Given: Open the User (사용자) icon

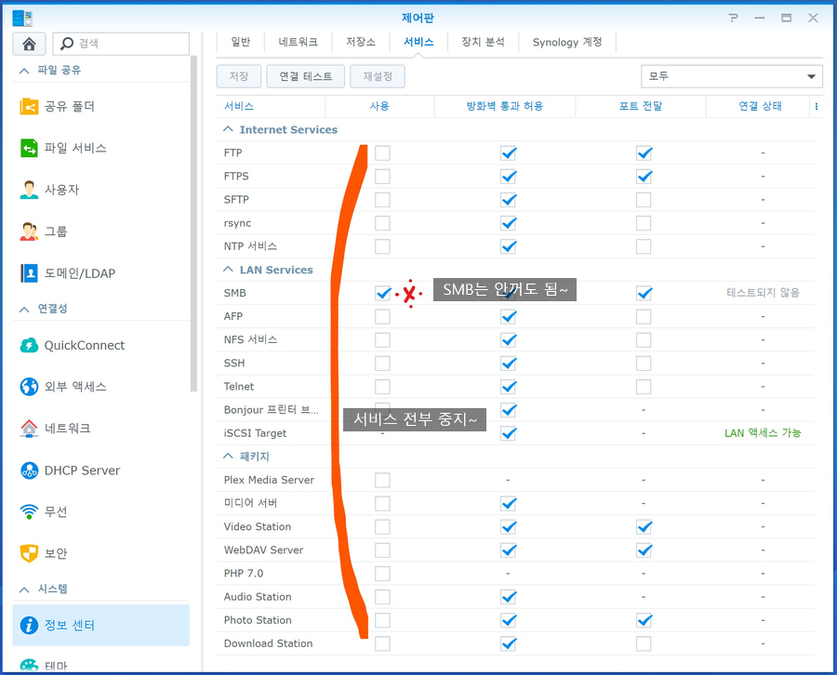Looking at the screenshot, I should click(29, 190).
